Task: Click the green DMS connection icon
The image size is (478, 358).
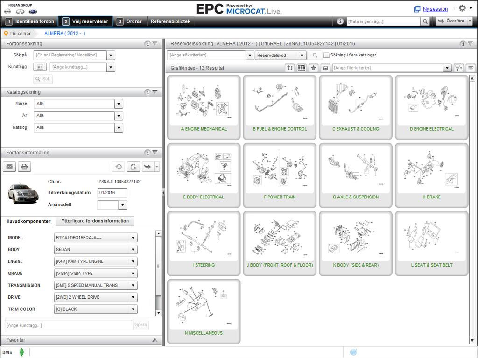Action: pyautogui.click(x=21, y=352)
